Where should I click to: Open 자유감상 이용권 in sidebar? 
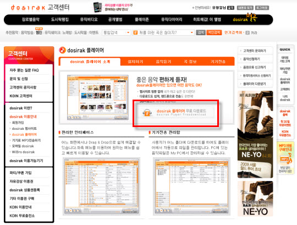(21, 182)
